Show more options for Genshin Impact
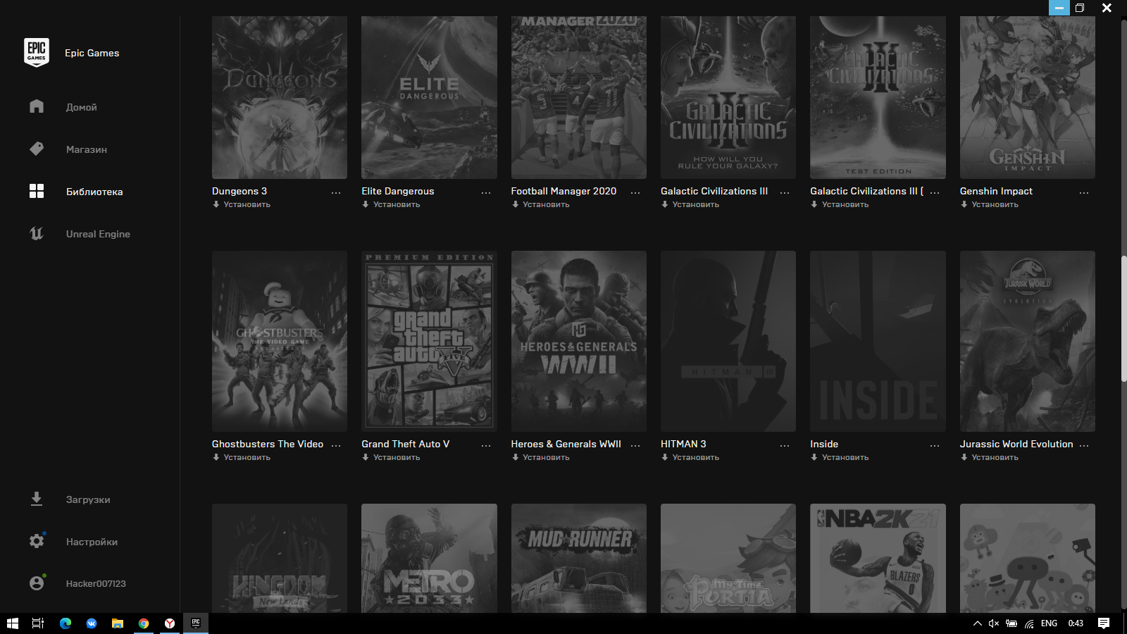Viewport: 1127px width, 634px height. 1084,192
